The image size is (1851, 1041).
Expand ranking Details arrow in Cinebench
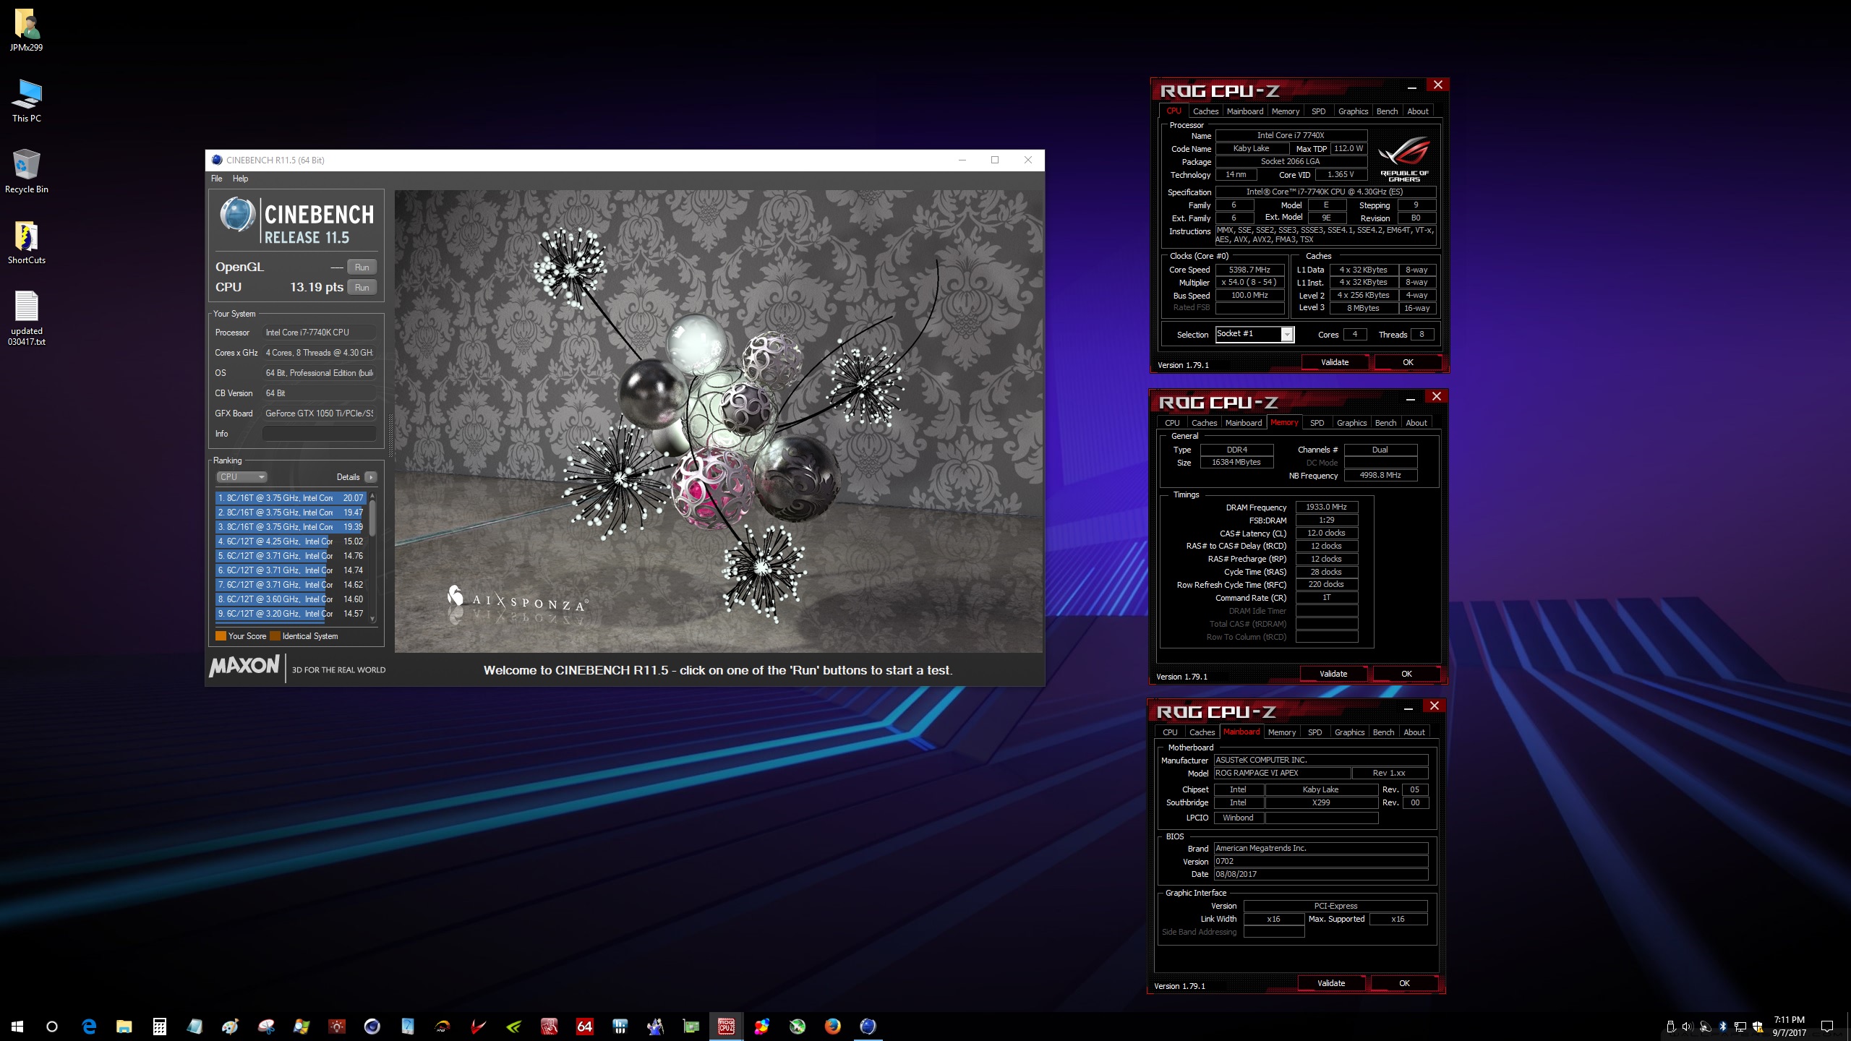click(x=371, y=477)
